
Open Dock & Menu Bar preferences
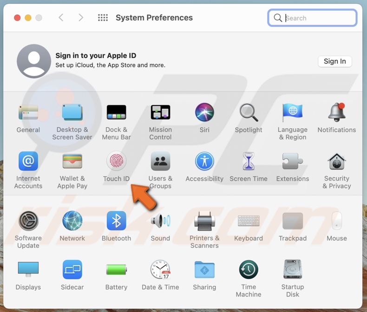[x=116, y=112]
